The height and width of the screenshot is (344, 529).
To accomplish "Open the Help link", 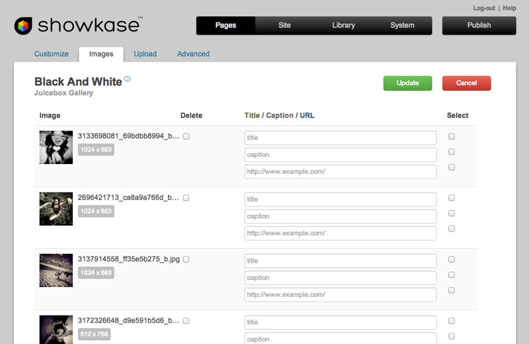I will (x=509, y=8).
